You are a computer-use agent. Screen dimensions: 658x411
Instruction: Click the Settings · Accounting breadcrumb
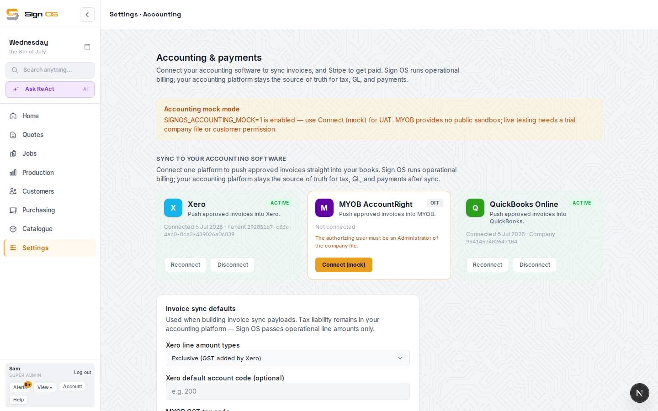coord(145,14)
